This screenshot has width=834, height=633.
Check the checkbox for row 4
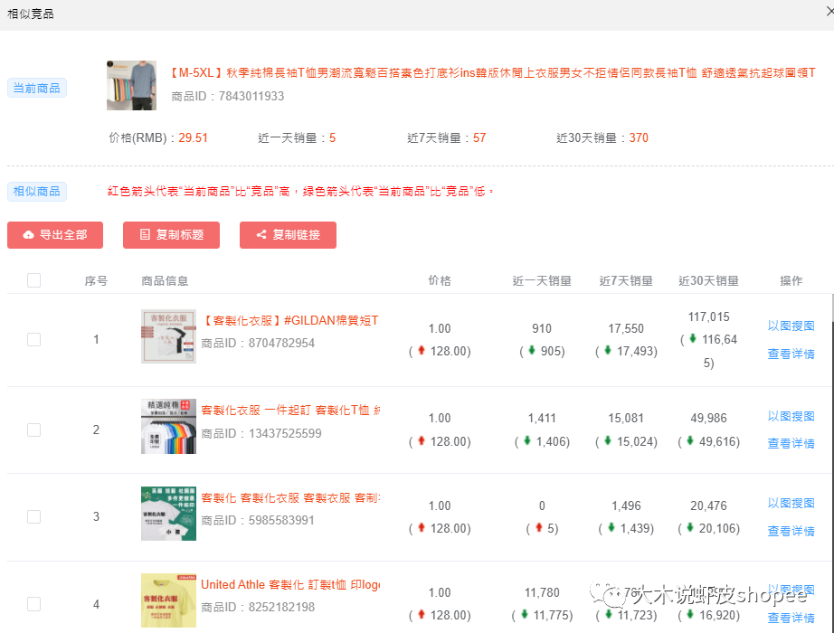[34, 604]
